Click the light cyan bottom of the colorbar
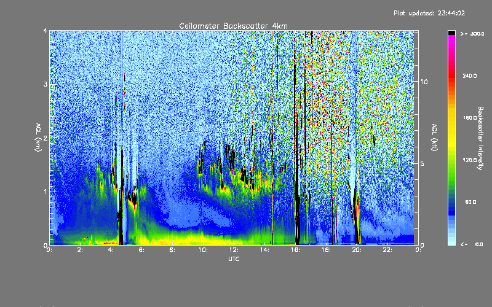This screenshot has height=307, width=492. (451, 241)
